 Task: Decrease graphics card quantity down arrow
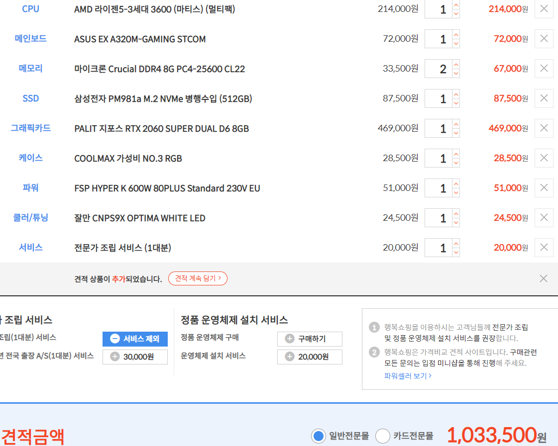[456, 133]
